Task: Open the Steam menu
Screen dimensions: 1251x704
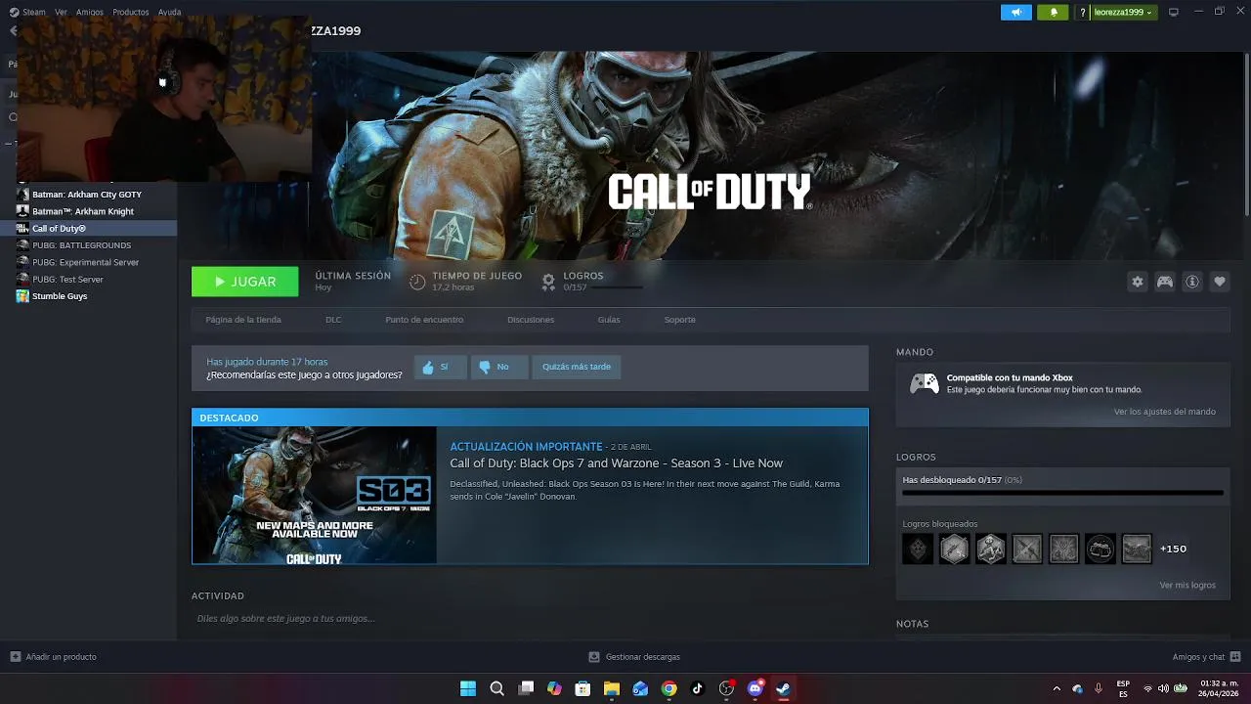Action: coord(27,12)
